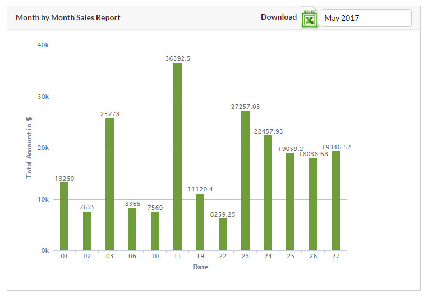The image size is (428, 297).
Task: Open the May 2017 month field
Action: click(366, 18)
